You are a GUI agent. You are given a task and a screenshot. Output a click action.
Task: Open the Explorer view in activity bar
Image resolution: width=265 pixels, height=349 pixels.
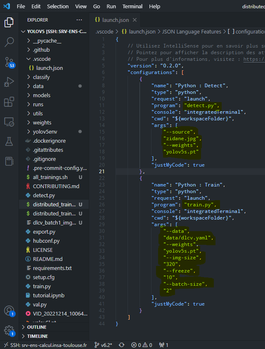tap(9, 22)
